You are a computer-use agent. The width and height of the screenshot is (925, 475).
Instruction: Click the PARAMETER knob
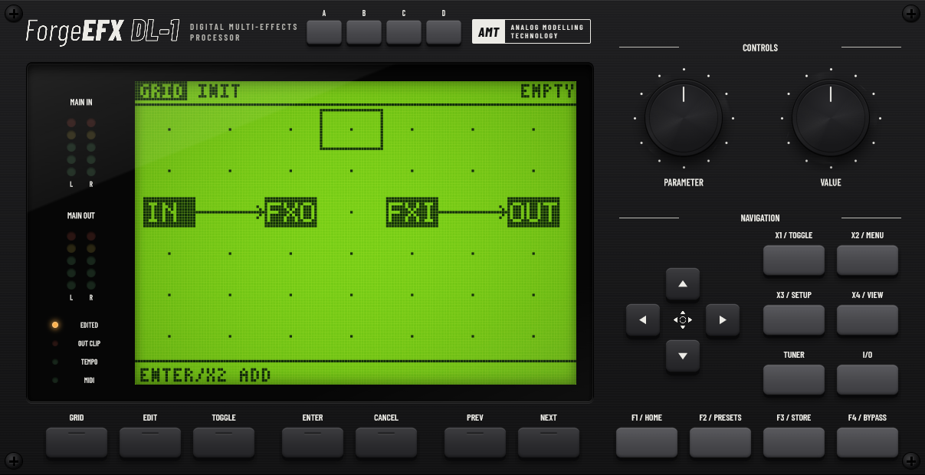click(683, 118)
